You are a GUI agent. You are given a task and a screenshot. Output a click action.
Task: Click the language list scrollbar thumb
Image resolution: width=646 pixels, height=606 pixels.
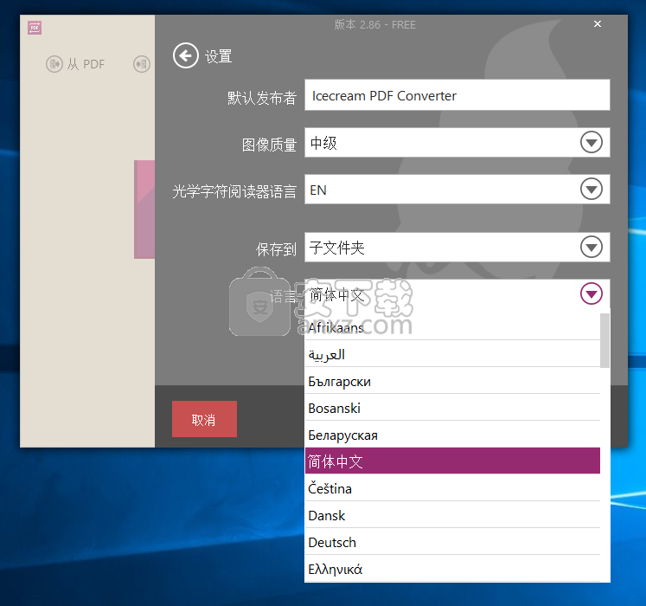pyautogui.click(x=604, y=340)
